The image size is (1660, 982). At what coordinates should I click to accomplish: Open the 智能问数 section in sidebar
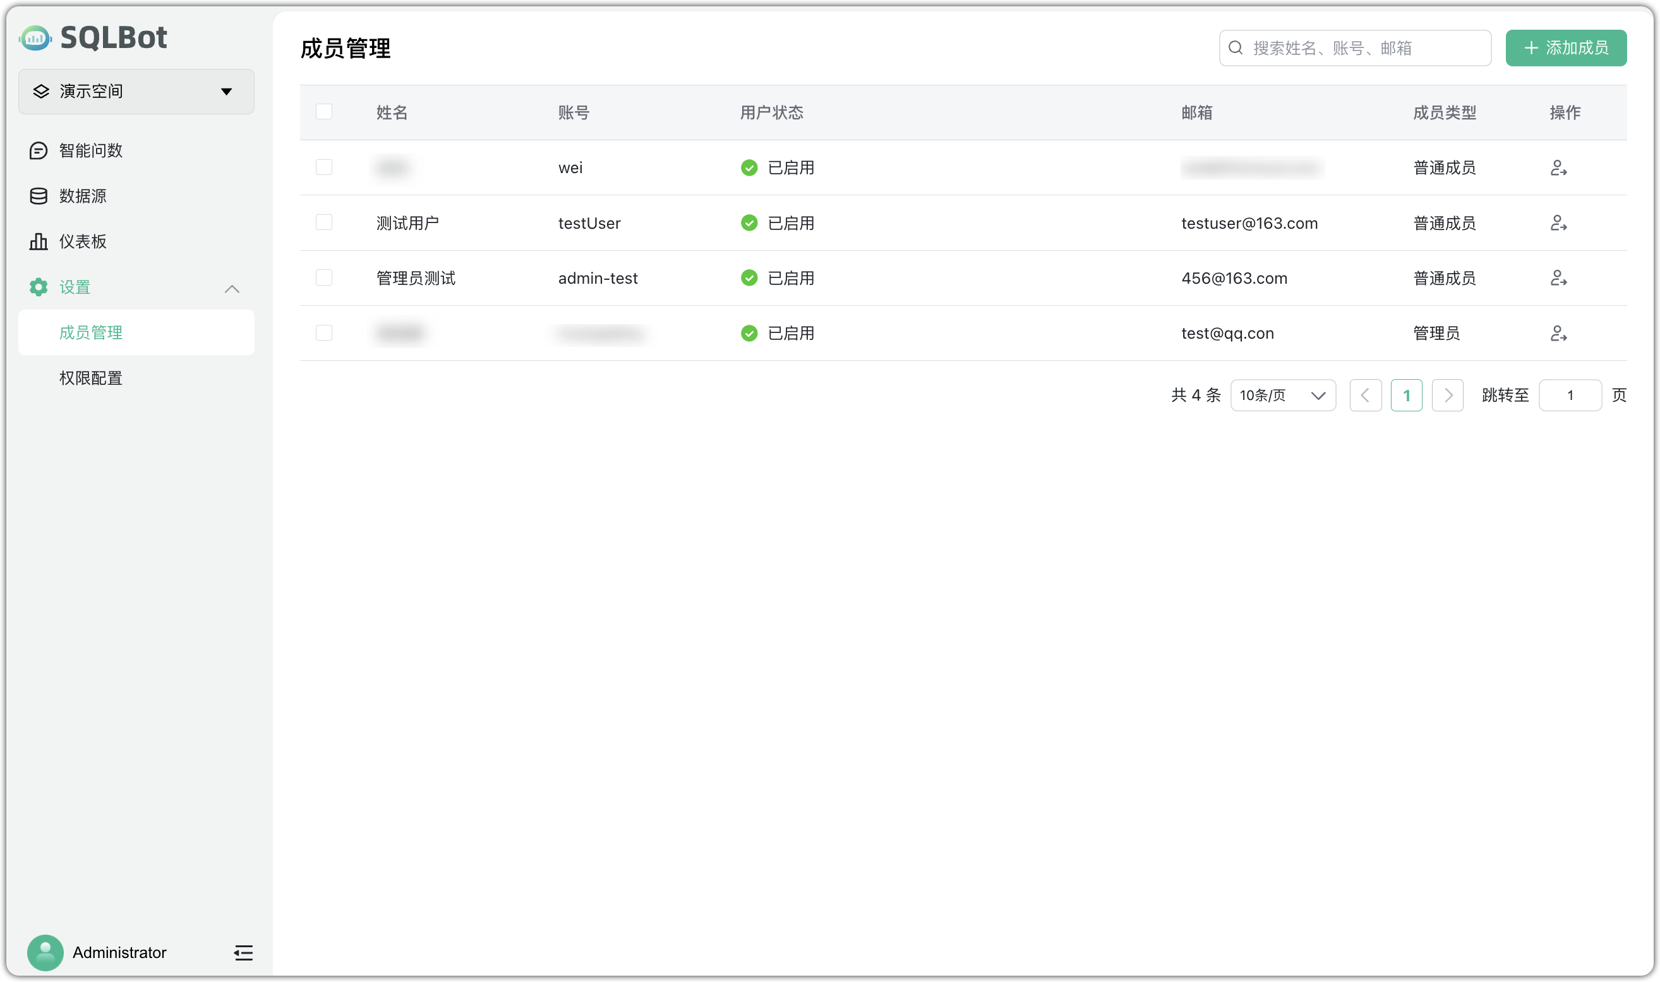pos(89,150)
